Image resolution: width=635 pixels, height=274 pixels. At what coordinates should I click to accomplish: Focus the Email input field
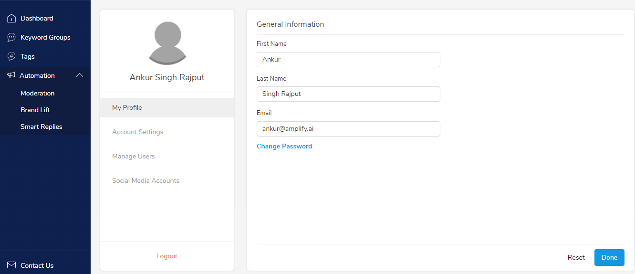(348, 129)
